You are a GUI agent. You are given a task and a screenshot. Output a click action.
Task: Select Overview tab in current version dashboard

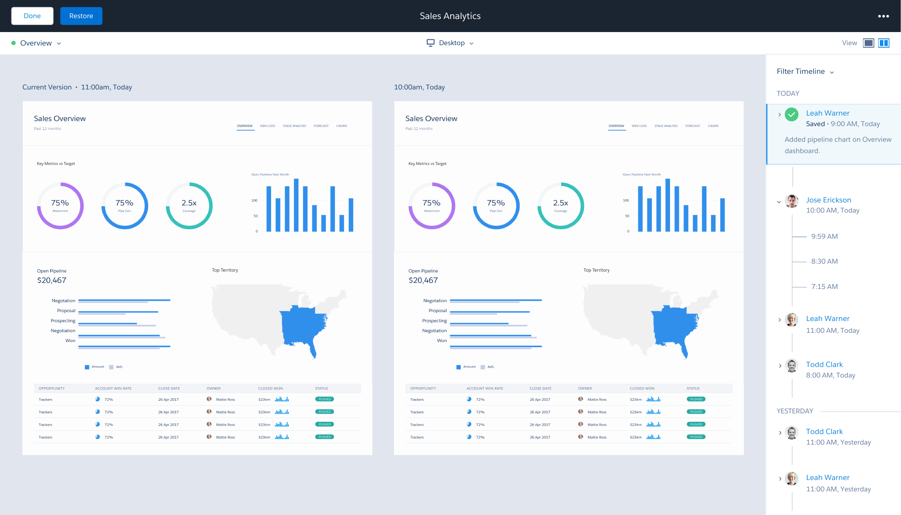[245, 126]
